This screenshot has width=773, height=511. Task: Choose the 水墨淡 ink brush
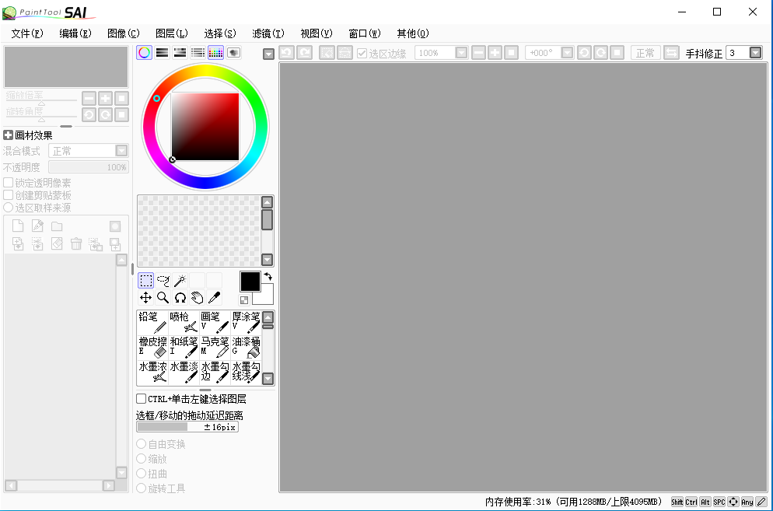(184, 373)
